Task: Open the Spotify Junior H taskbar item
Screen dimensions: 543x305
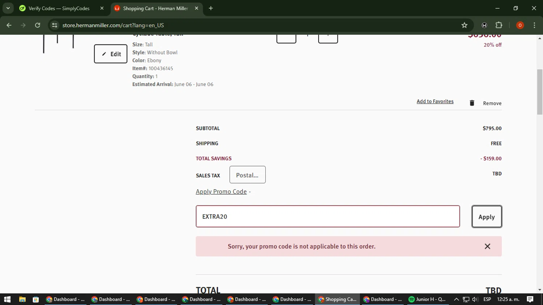Action: [x=427, y=299]
